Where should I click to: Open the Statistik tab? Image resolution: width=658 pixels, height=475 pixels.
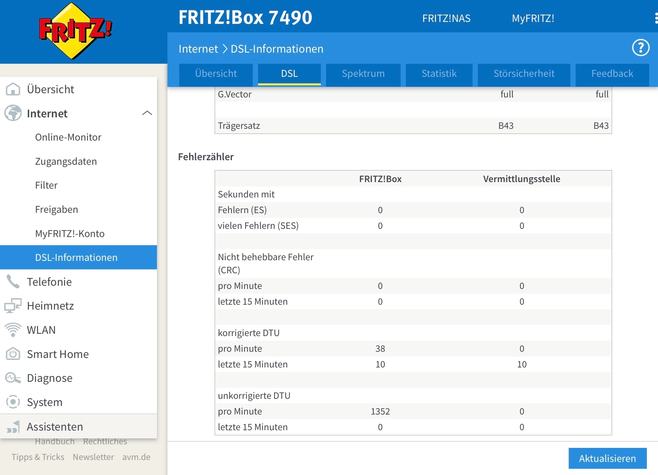[x=439, y=74]
